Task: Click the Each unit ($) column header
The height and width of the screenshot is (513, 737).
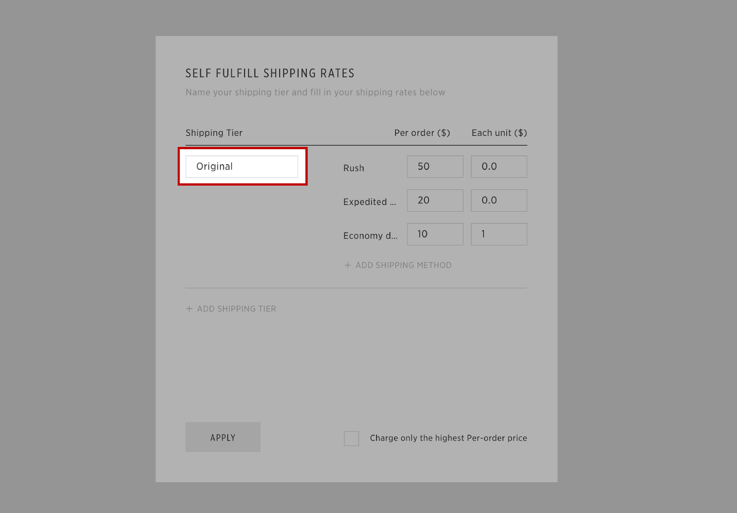Action: pyautogui.click(x=499, y=133)
